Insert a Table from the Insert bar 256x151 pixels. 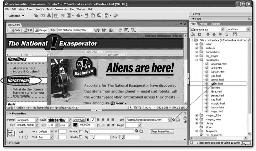56,16
